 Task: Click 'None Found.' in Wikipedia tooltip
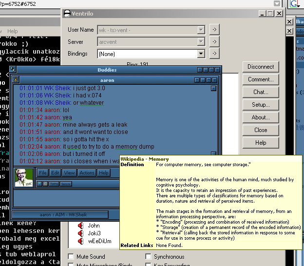[x=169, y=245]
